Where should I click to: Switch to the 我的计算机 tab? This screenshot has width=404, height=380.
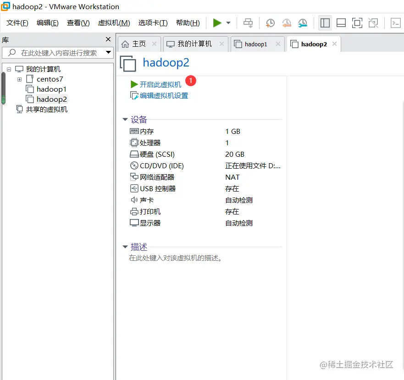coord(194,44)
